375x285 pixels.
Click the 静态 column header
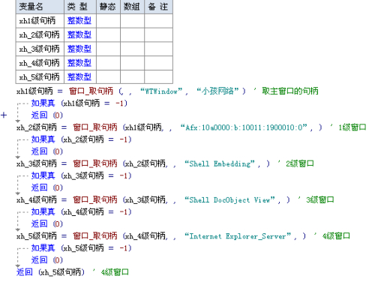point(108,7)
